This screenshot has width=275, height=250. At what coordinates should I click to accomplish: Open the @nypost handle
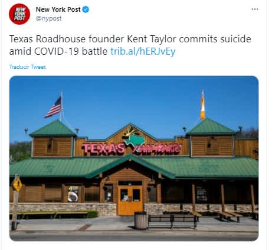[48, 18]
